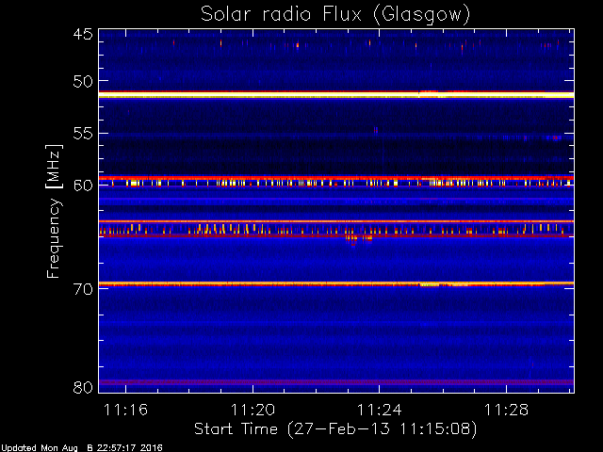Click the bright white band near 51 MHz
Image resolution: width=603 pixels, height=452 pixels.
point(336,94)
